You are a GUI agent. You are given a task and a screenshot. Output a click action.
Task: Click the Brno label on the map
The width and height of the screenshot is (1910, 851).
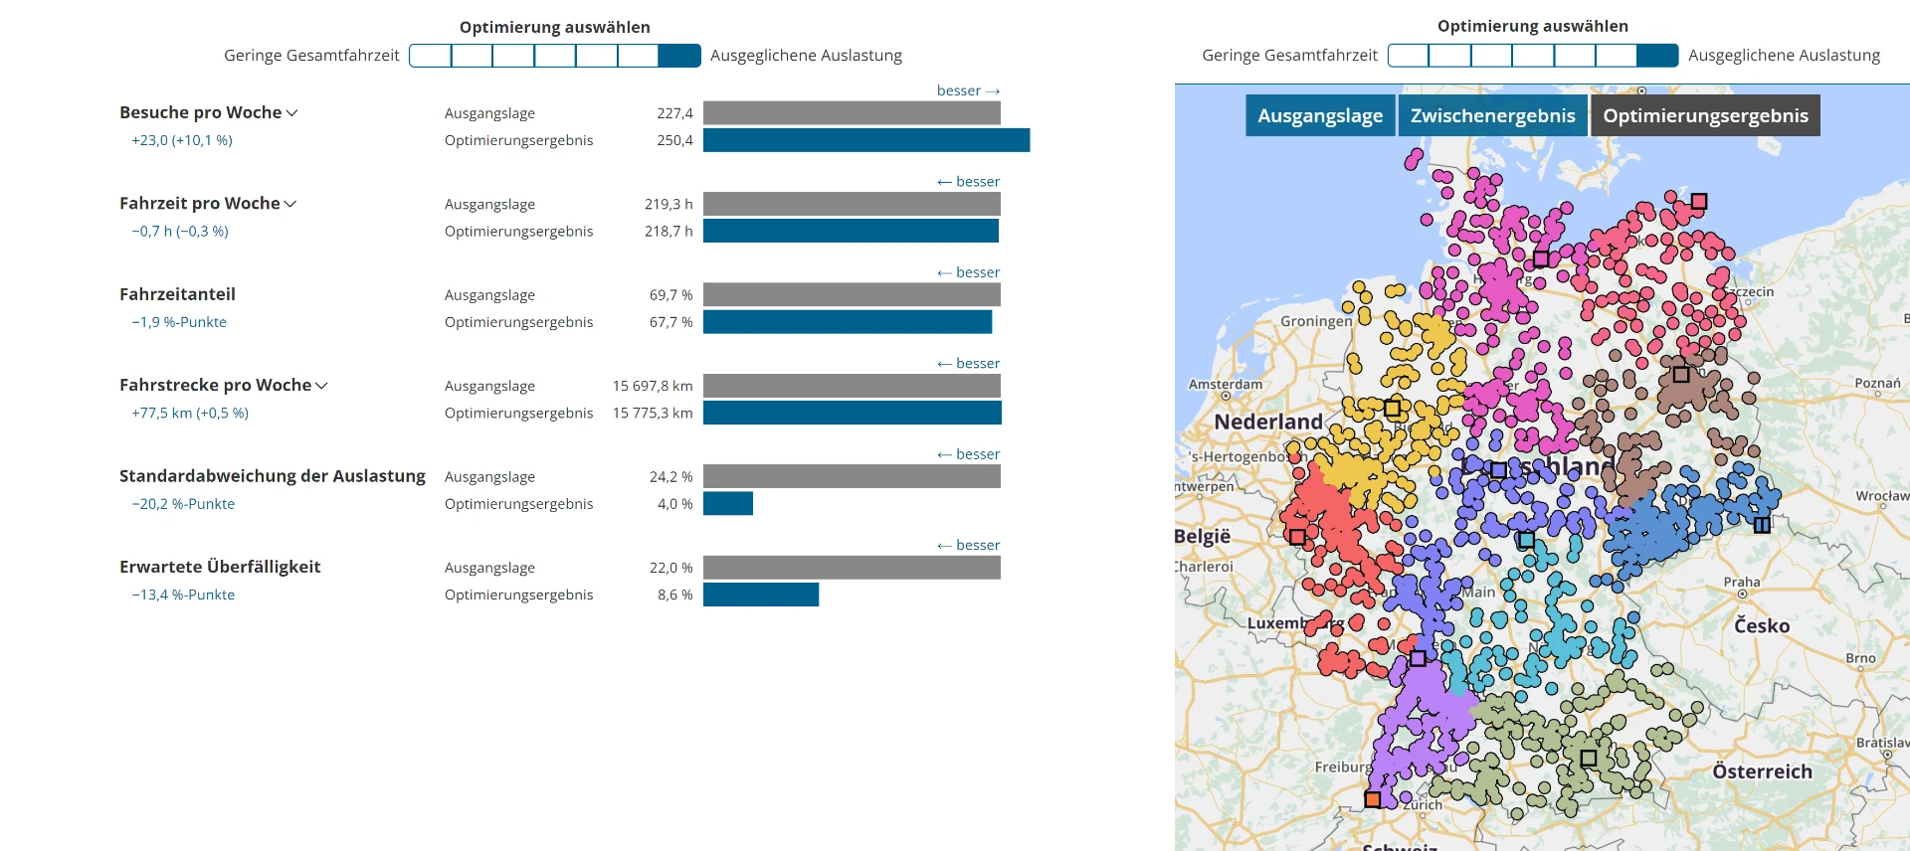[1860, 658]
